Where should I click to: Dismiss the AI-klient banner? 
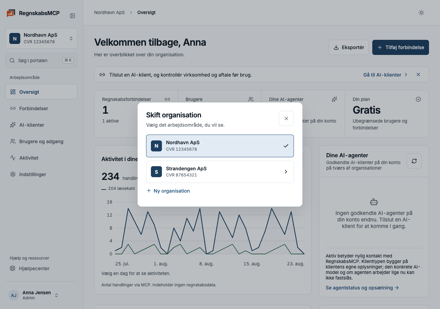coord(418,75)
